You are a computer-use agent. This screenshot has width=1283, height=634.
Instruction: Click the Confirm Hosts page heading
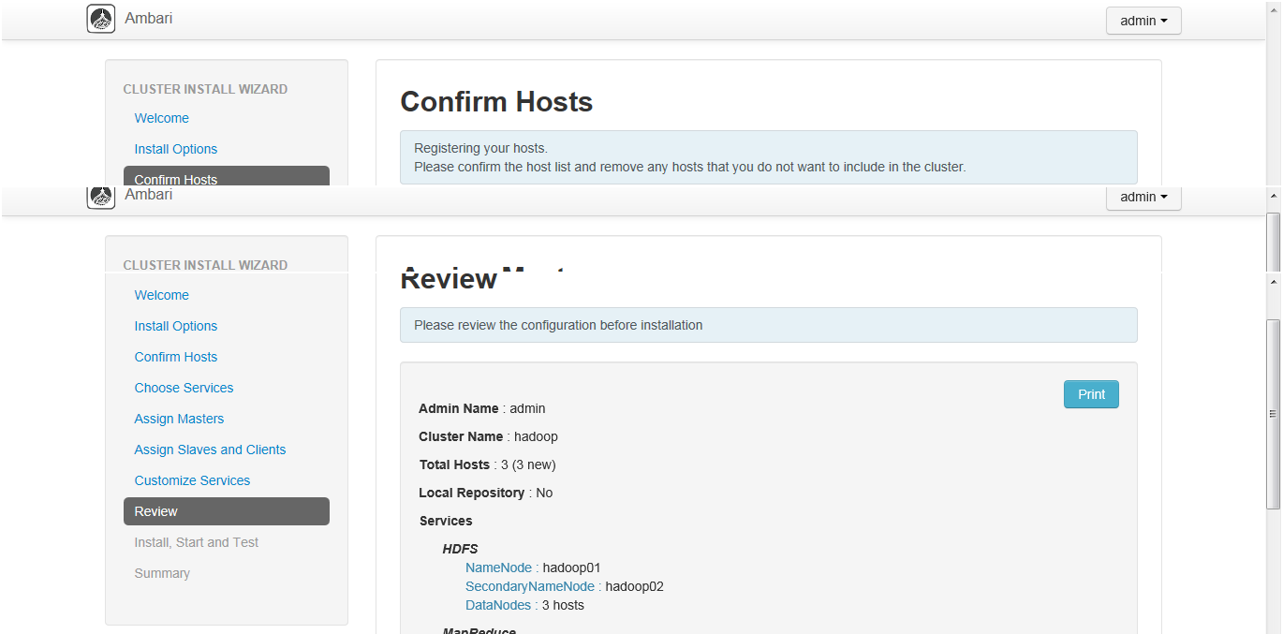click(496, 101)
